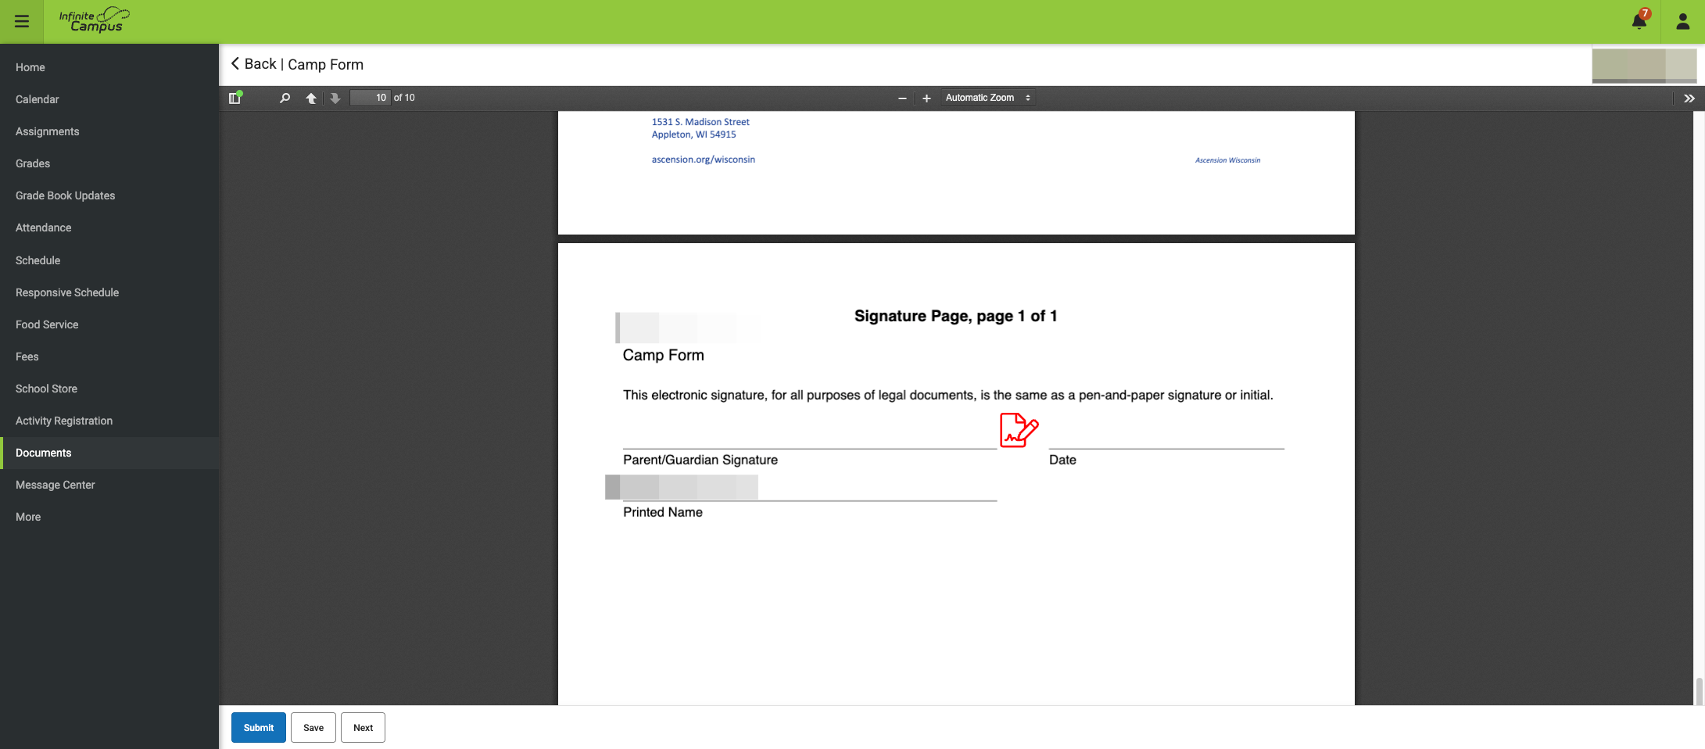Open Grades in the sidebar
The width and height of the screenshot is (1705, 749).
[x=109, y=163]
